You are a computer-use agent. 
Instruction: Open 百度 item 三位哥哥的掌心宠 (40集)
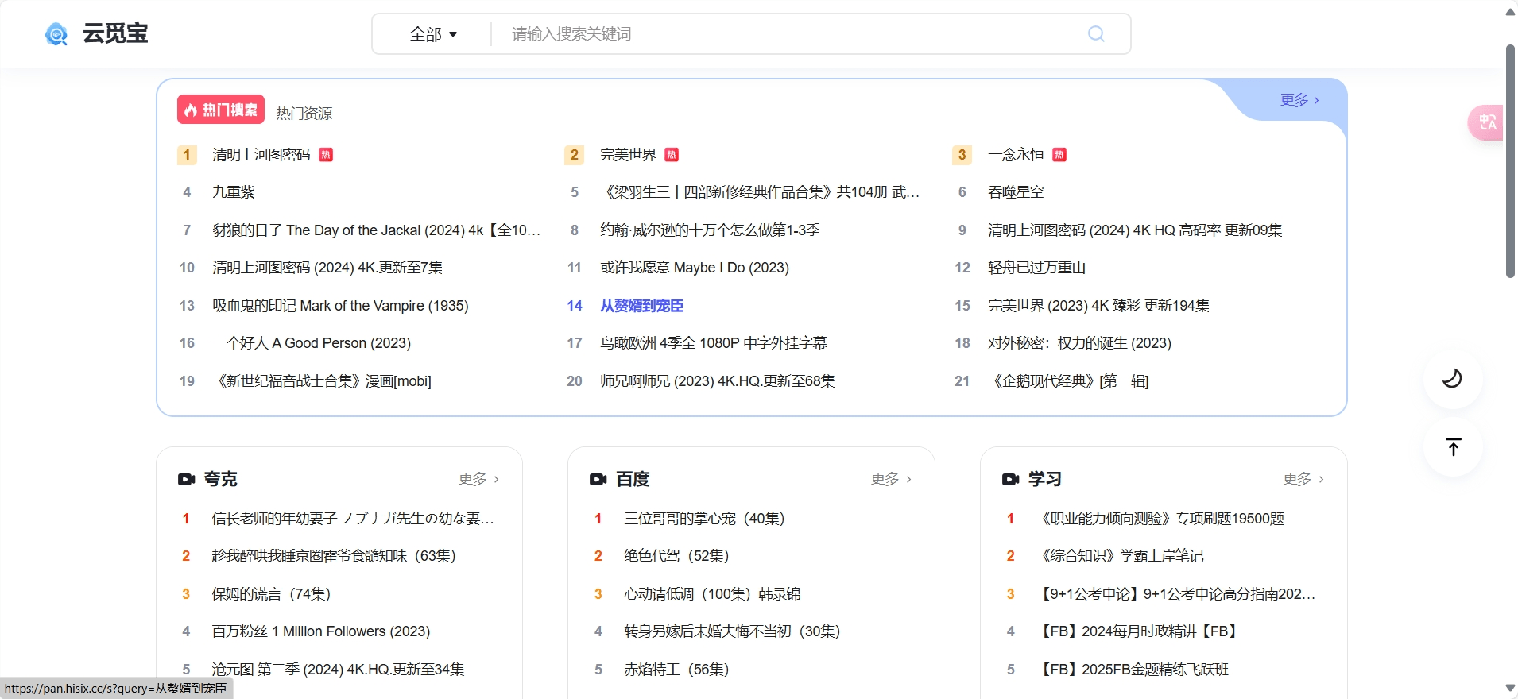704,519
